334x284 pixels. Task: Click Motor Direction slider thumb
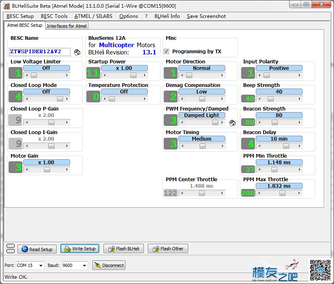(x=189, y=76)
